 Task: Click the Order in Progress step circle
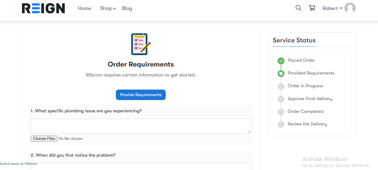coord(281,86)
